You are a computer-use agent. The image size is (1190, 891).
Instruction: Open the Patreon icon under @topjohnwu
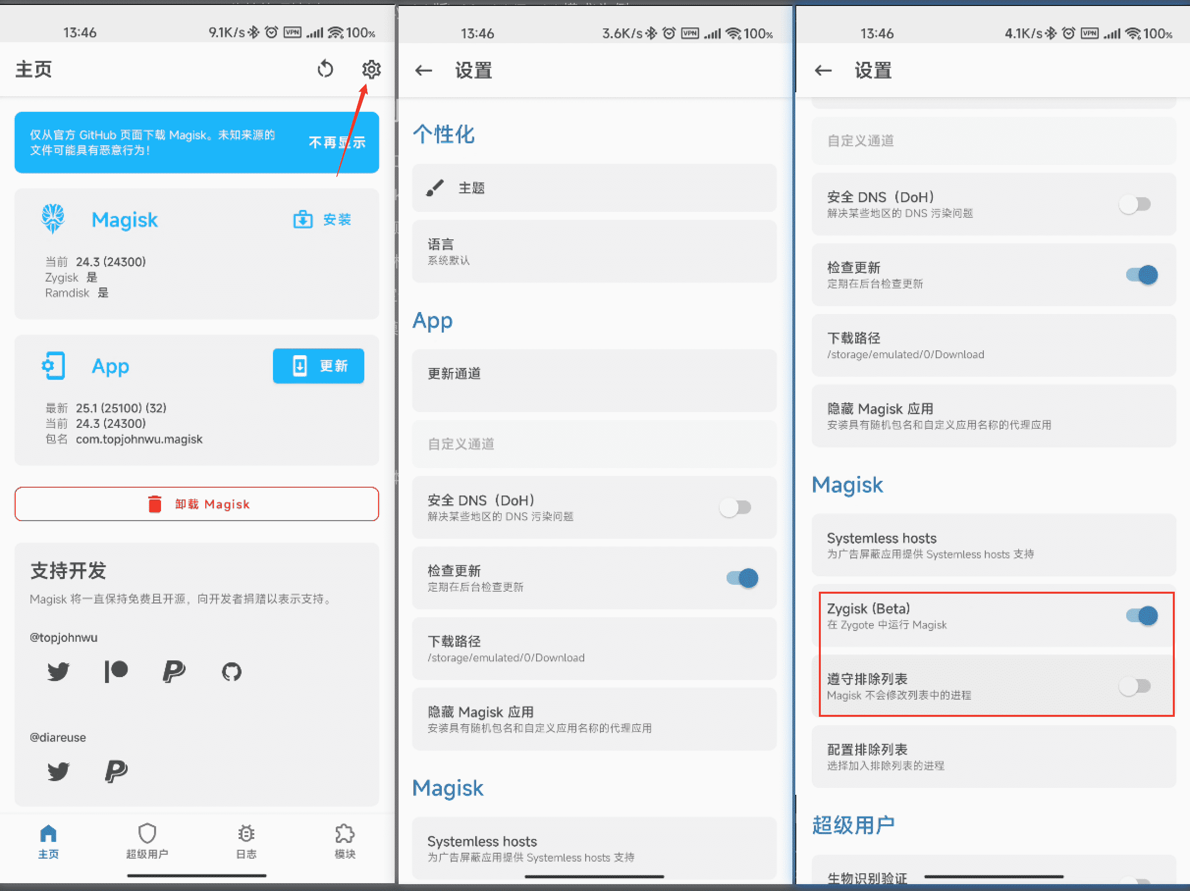[116, 671]
